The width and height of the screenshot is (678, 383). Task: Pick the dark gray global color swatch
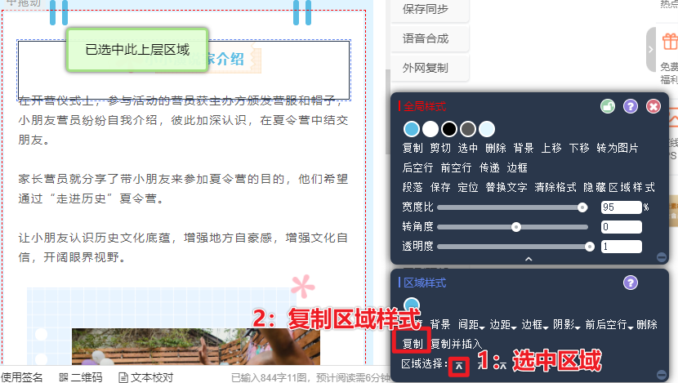(x=468, y=129)
